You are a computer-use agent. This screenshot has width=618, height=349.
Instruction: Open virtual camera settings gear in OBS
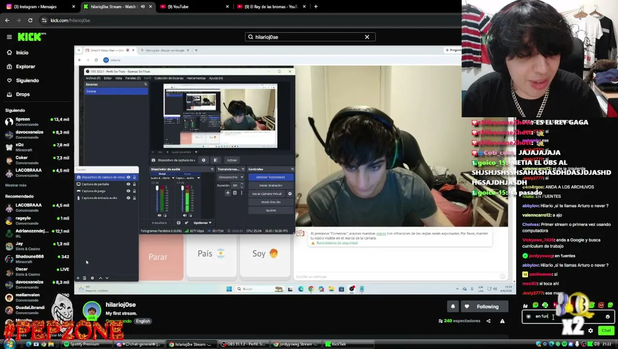tap(290, 193)
